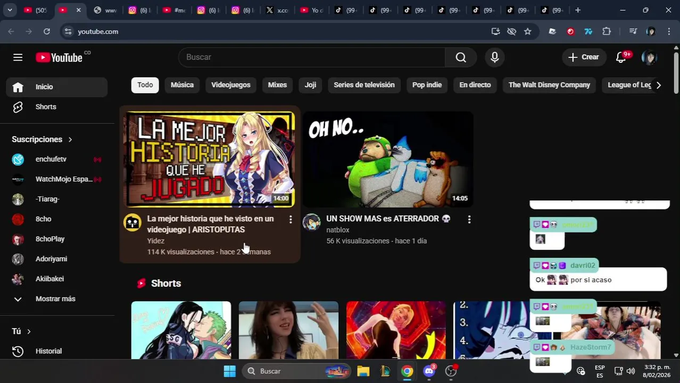Open the YouTube hamburger guide menu
This screenshot has width=680, height=383.
click(18, 57)
